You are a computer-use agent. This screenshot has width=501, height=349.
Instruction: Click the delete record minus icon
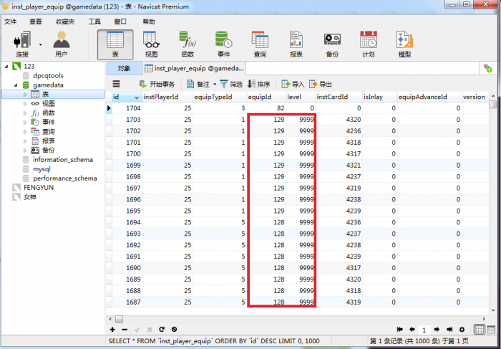point(125,330)
